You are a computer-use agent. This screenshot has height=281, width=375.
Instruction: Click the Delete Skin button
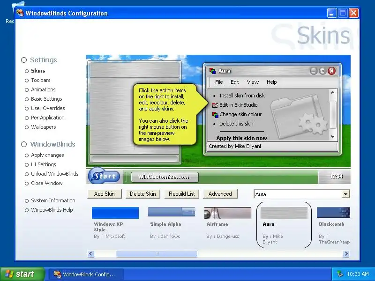point(143,194)
